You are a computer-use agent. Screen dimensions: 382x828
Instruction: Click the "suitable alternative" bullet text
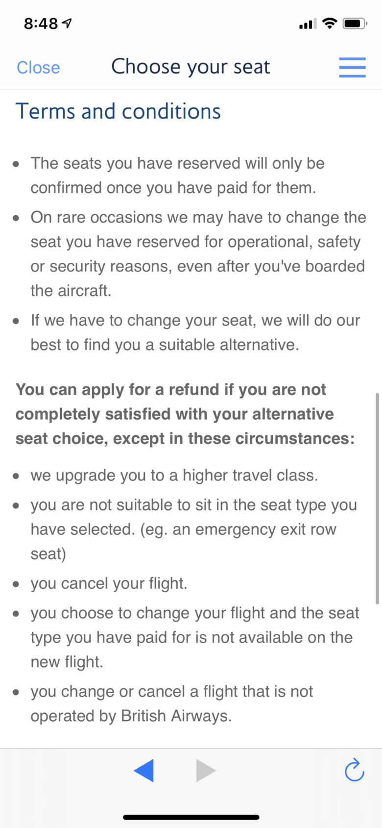195,332
